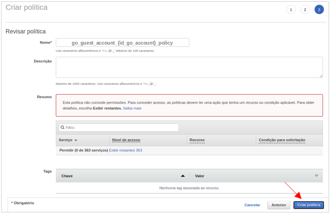The height and width of the screenshot is (213, 330).
Task: Open the Saiba mais link
Action: coord(132,108)
